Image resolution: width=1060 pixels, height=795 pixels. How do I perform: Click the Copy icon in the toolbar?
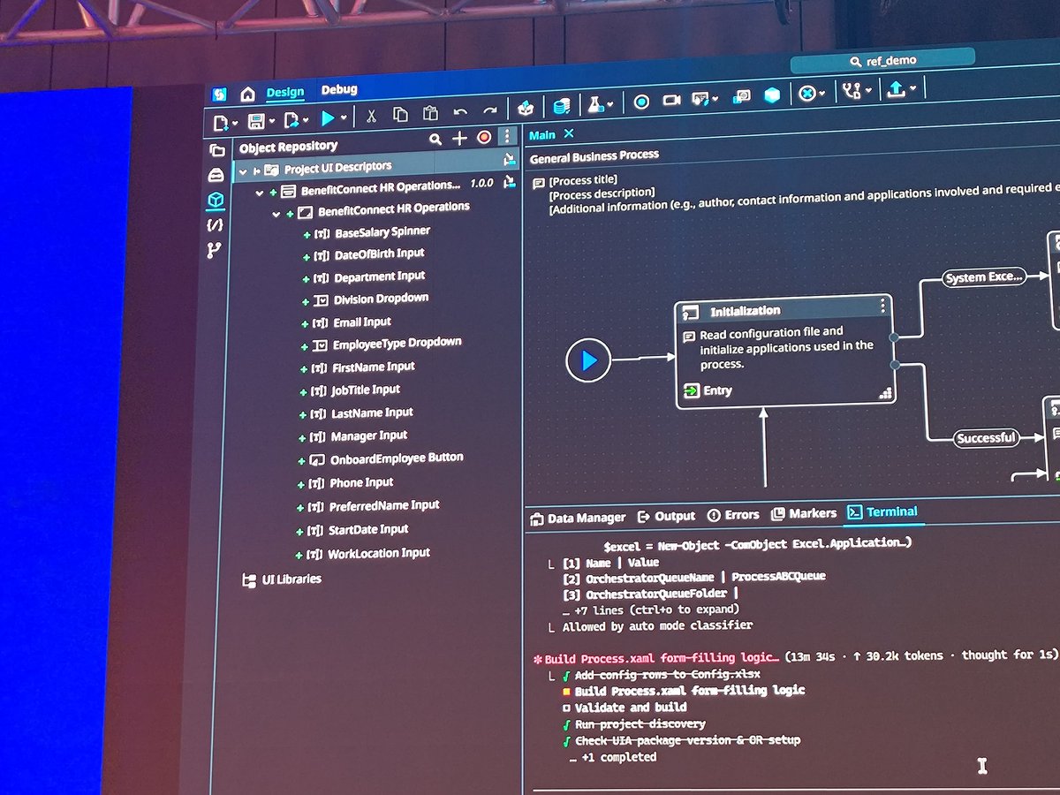400,114
